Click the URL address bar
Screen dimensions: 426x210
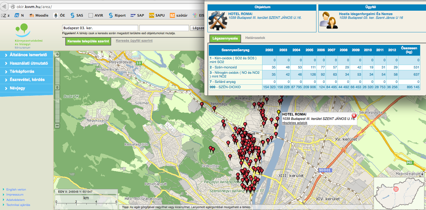107,7
